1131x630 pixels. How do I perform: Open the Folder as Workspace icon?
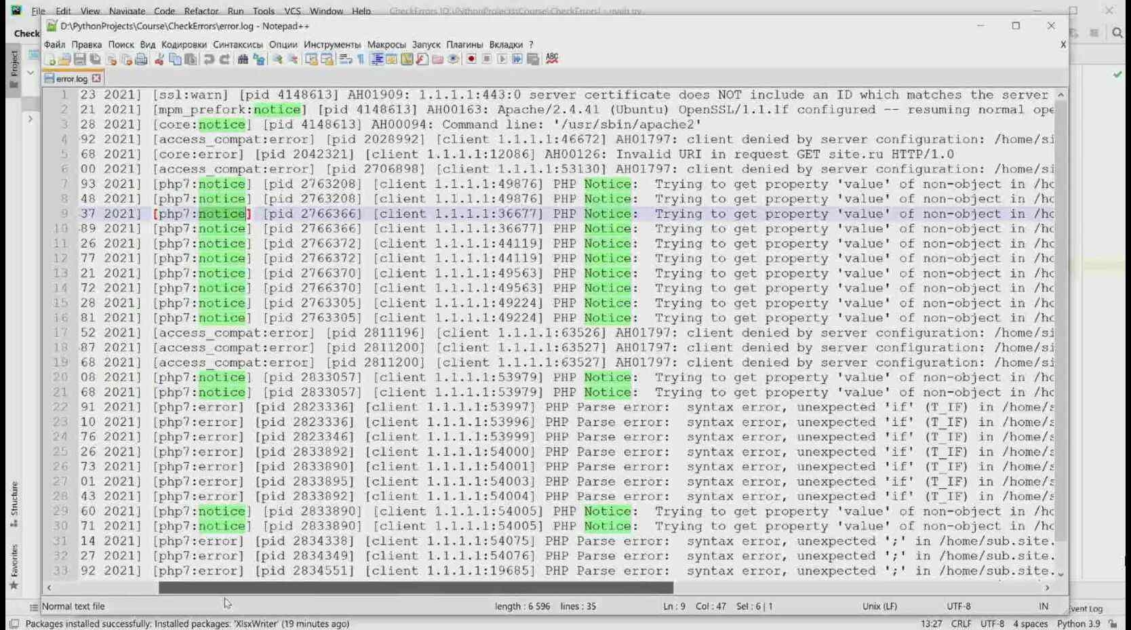tap(437, 59)
